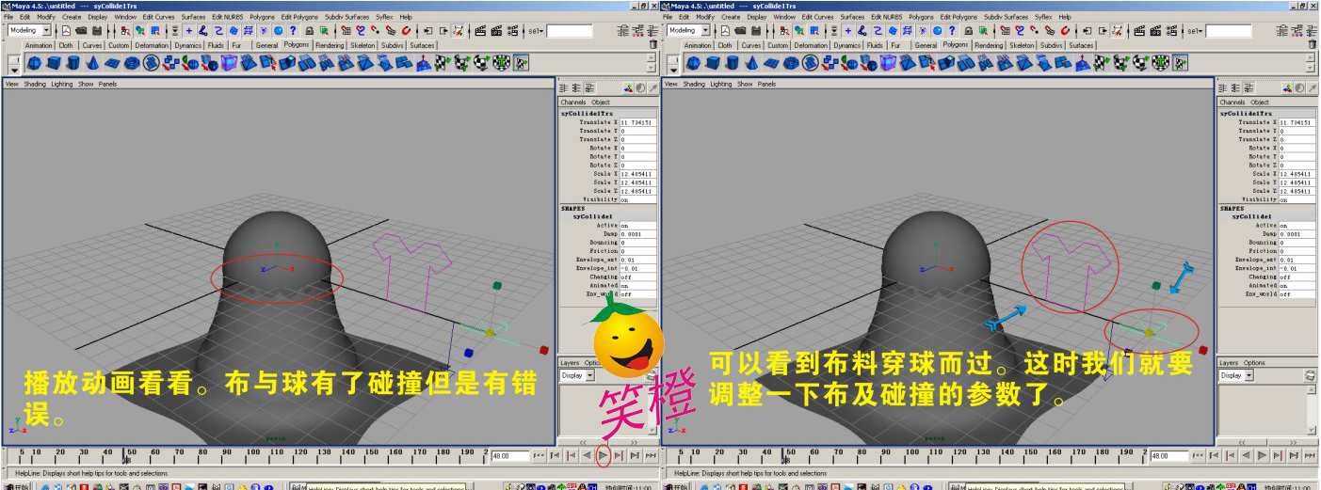Create a polygon cone from left window shelf
This screenshot has width=1321, height=490.
(x=93, y=64)
